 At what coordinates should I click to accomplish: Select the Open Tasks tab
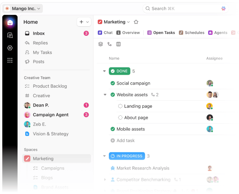[161, 33]
